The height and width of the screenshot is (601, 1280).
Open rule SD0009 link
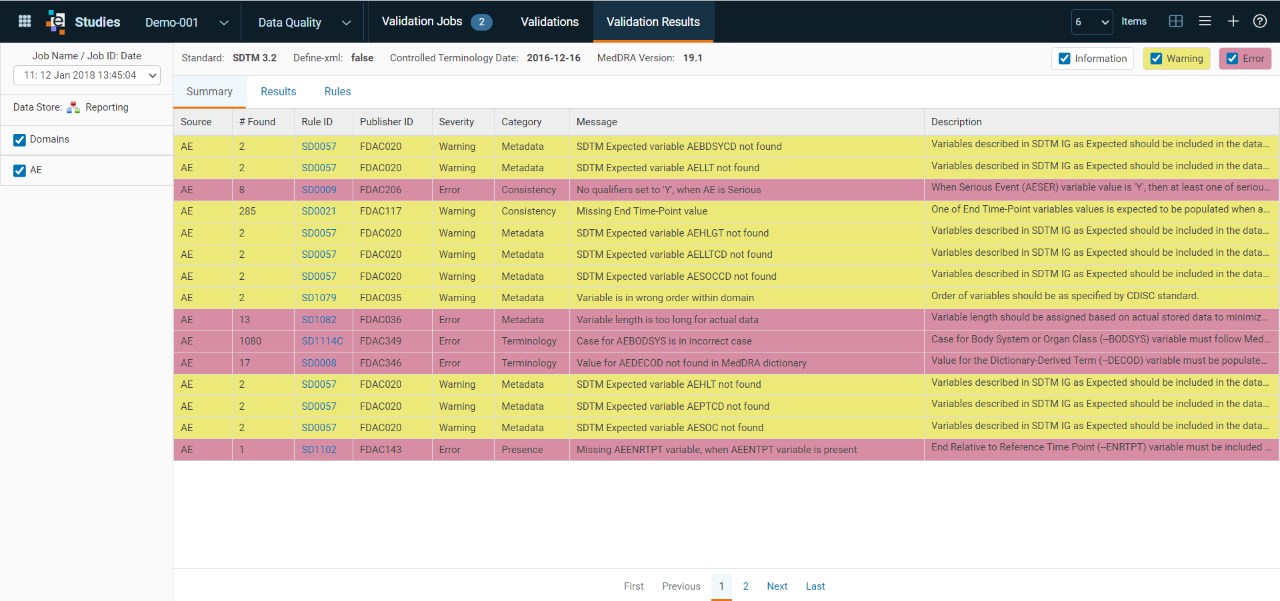click(319, 190)
